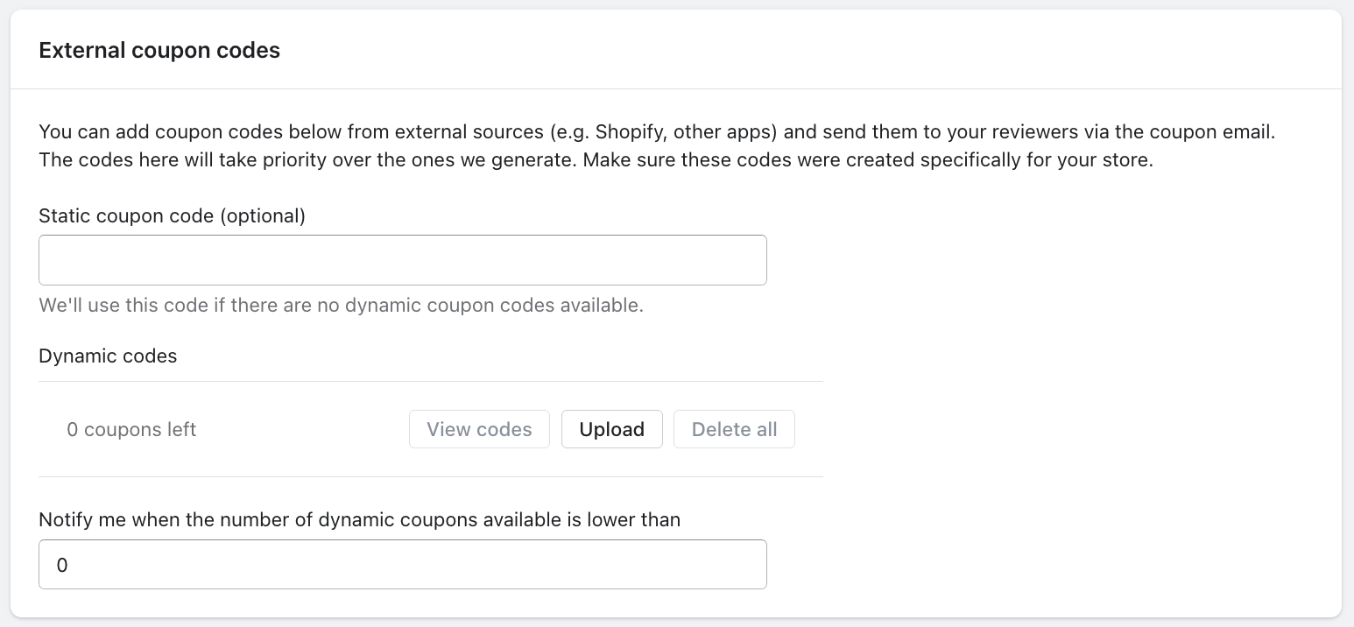Click the word Shopify in the description

629,133
